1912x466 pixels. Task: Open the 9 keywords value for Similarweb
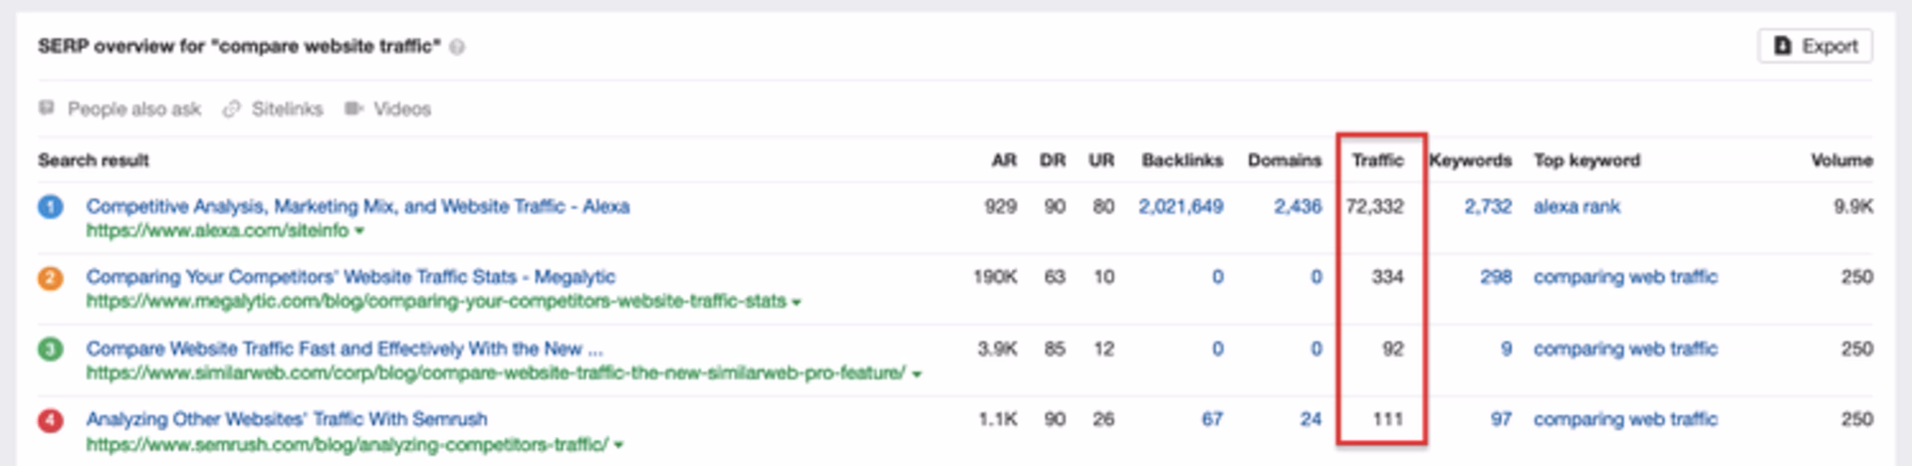pos(1507,349)
